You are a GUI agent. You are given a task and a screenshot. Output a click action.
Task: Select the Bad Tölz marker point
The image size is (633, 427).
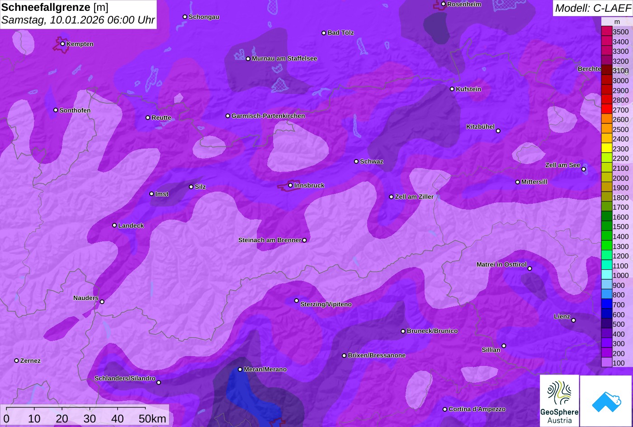point(324,33)
